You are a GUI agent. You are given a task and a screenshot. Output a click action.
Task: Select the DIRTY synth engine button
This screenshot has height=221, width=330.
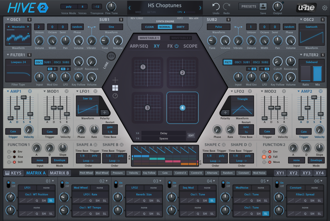point(180,27)
